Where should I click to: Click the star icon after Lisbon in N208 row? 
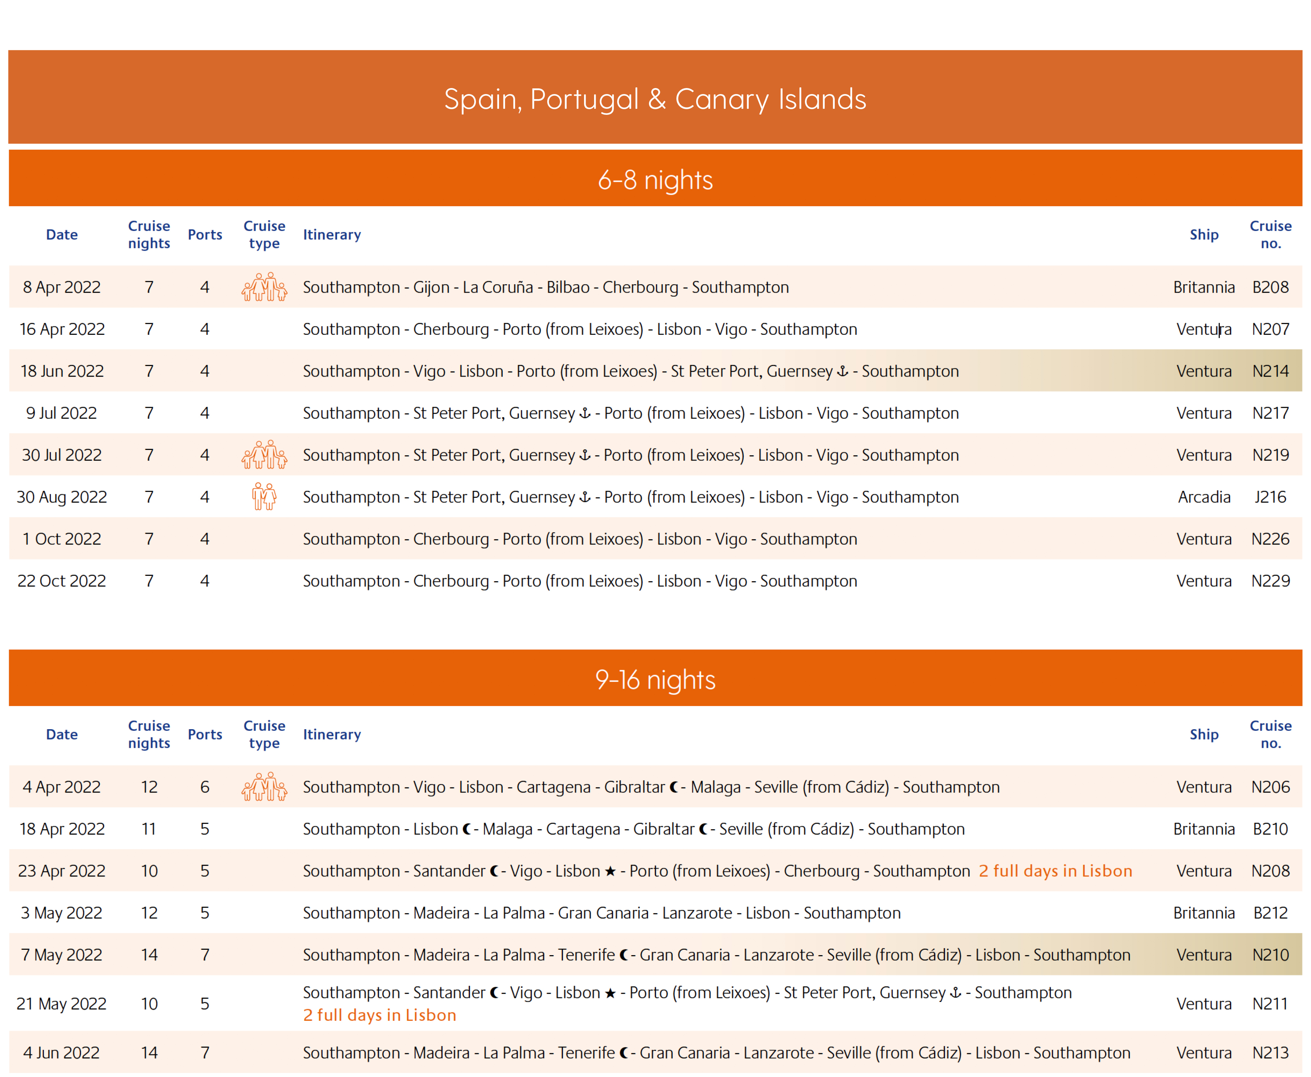(x=610, y=871)
